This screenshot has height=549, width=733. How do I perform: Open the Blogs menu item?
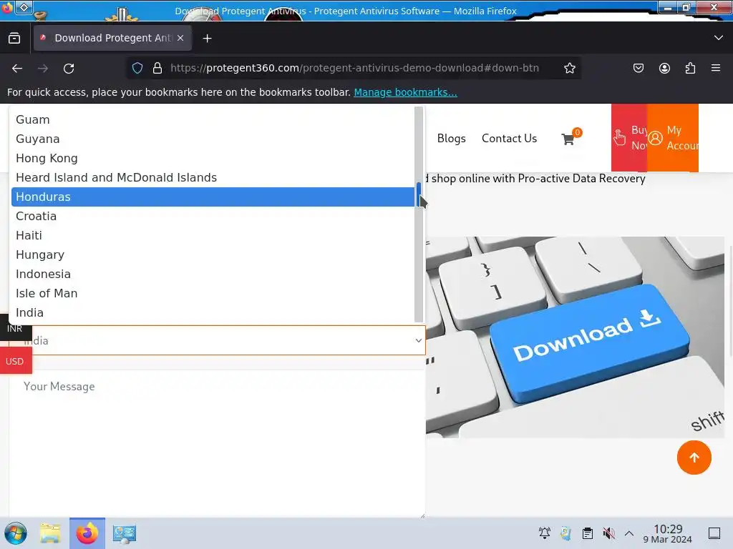point(451,139)
